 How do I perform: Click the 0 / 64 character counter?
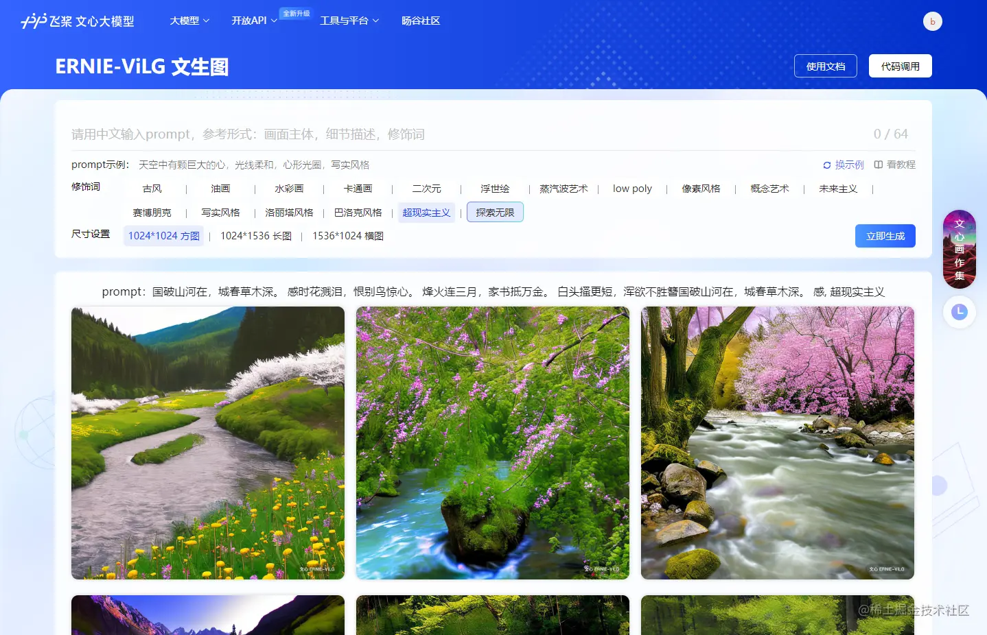(890, 134)
